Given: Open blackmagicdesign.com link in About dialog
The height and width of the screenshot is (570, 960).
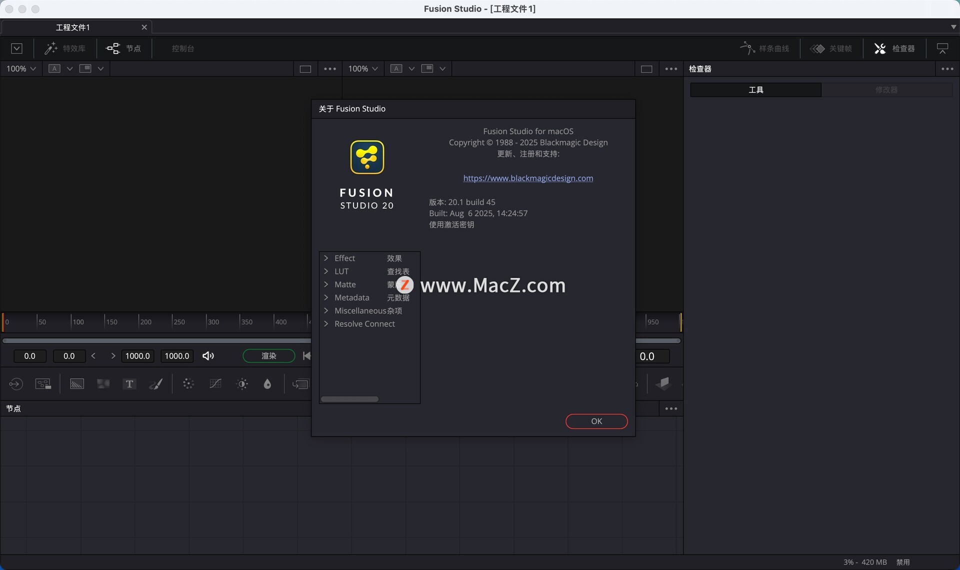Looking at the screenshot, I should coord(528,178).
